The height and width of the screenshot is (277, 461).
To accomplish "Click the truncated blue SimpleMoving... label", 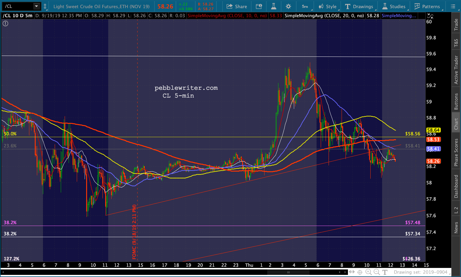I will pyautogui.click(x=399, y=16).
